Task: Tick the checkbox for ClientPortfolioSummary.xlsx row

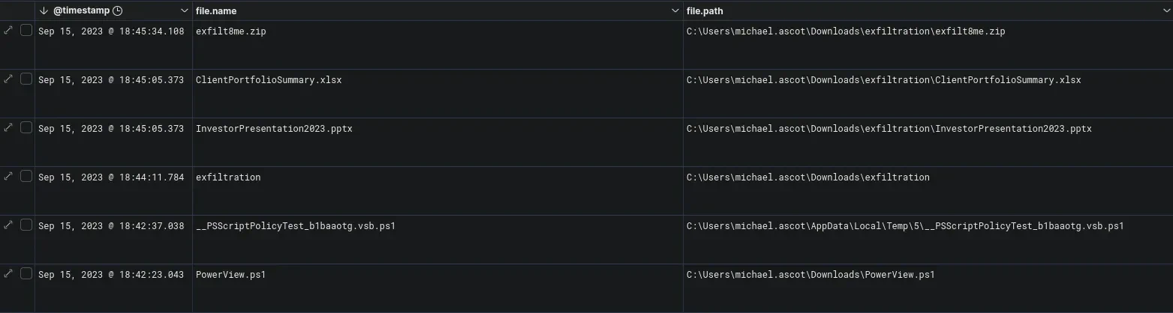Action: (26, 79)
